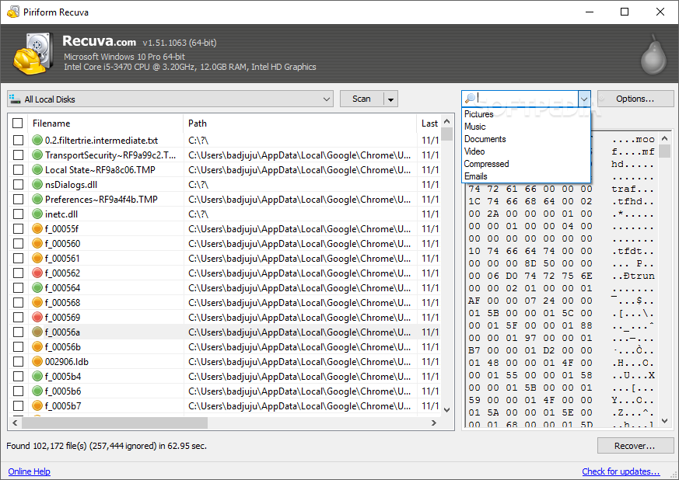Check the box for f_000569
Viewport: 679px width, 480px height.
tap(18, 318)
